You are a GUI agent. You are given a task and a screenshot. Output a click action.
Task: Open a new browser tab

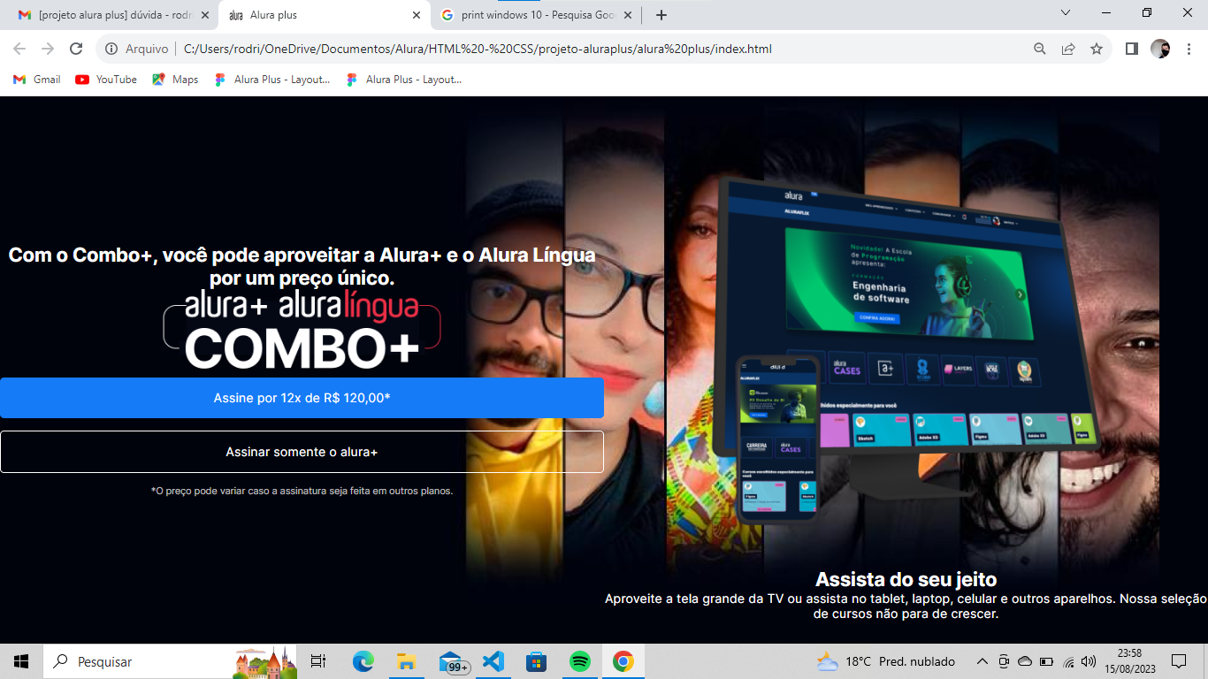point(661,15)
